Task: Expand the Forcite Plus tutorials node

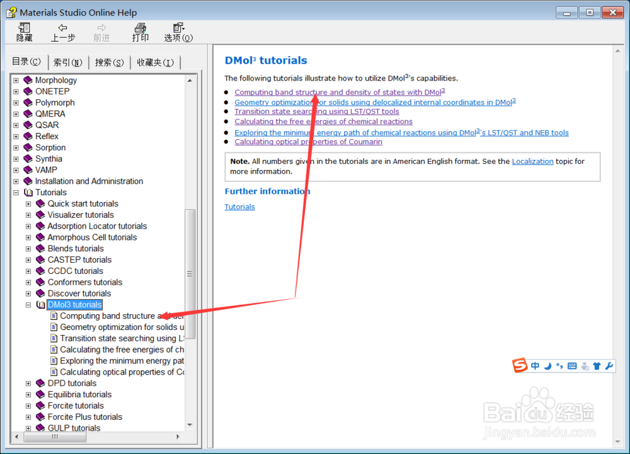Action: (28, 417)
